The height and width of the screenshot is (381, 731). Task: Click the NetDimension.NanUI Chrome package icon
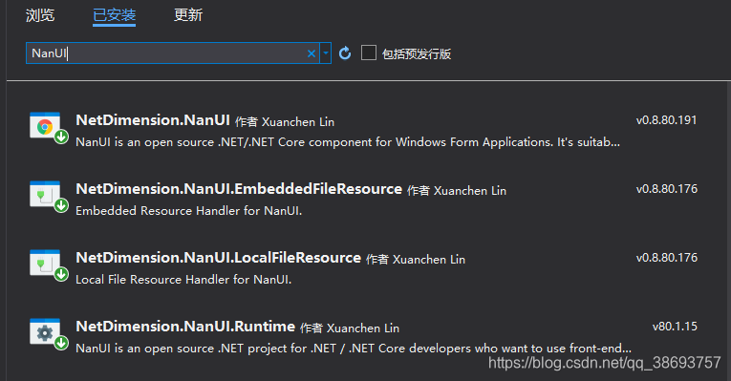(x=49, y=128)
